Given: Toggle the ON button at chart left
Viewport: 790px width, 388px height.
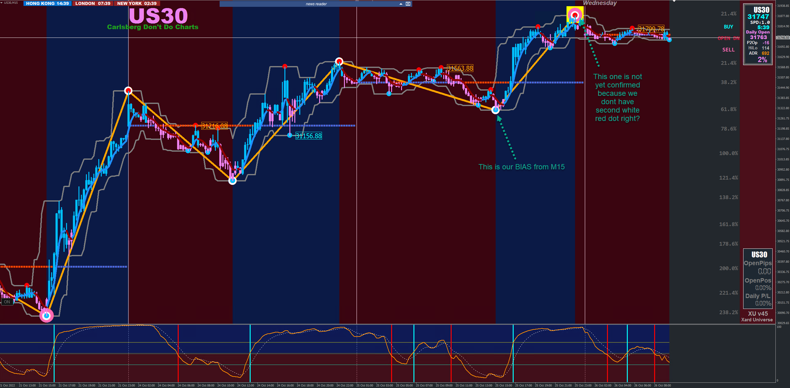Looking at the screenshot, I should (x=7, y=302).
